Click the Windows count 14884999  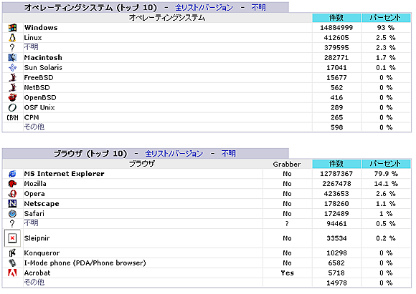tap(336, 28)
